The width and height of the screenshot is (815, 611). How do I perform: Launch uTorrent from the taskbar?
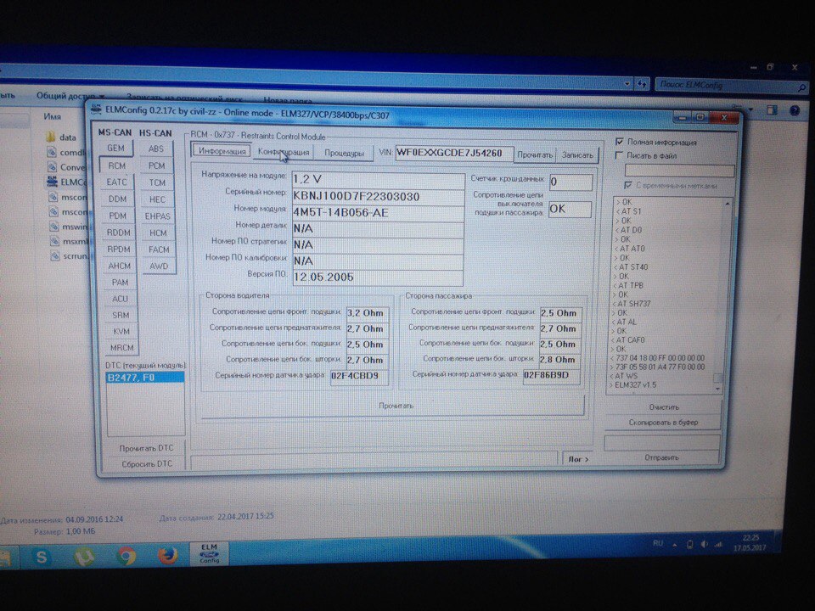(x=83, y=557)
